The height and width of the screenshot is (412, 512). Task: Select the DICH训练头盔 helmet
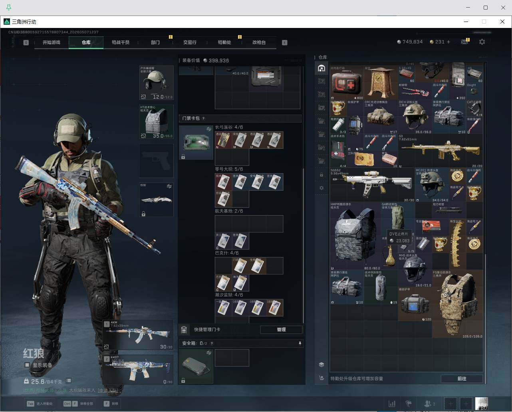[415, 117]
